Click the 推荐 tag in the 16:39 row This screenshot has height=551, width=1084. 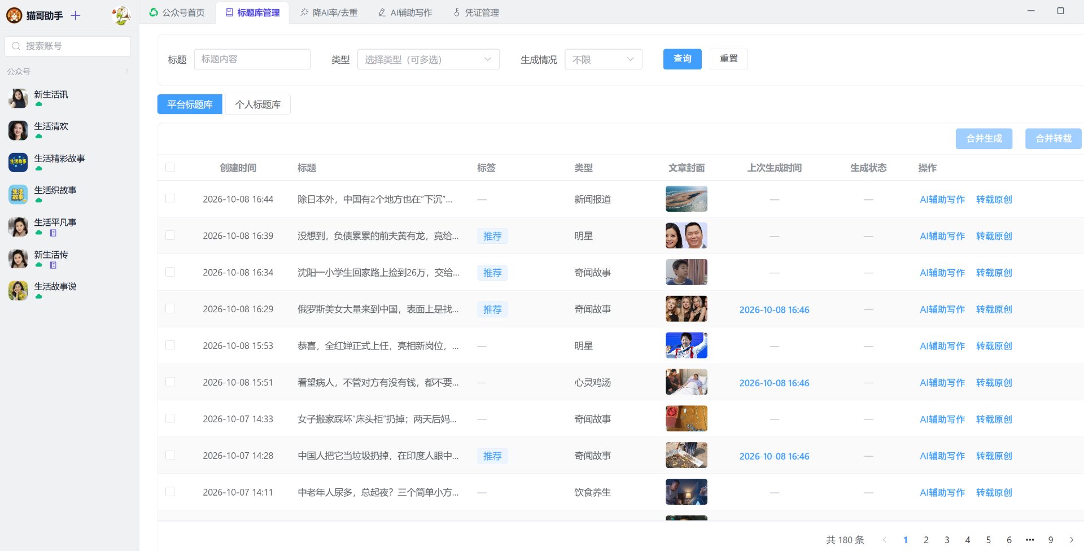coord(492,236)
